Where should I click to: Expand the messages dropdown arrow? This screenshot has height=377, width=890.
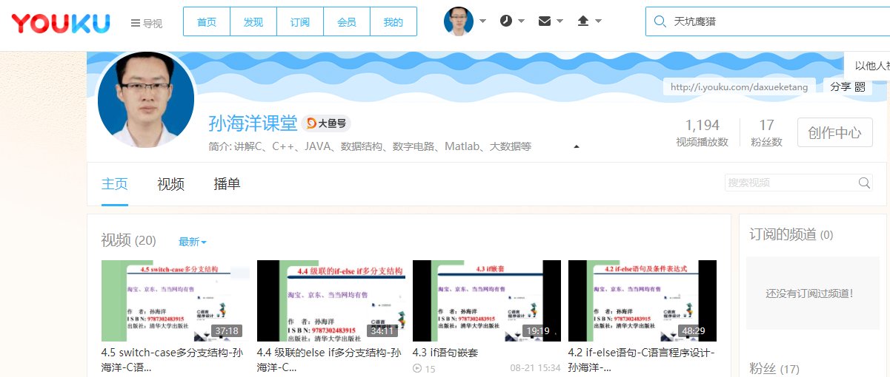coord(559,21)
